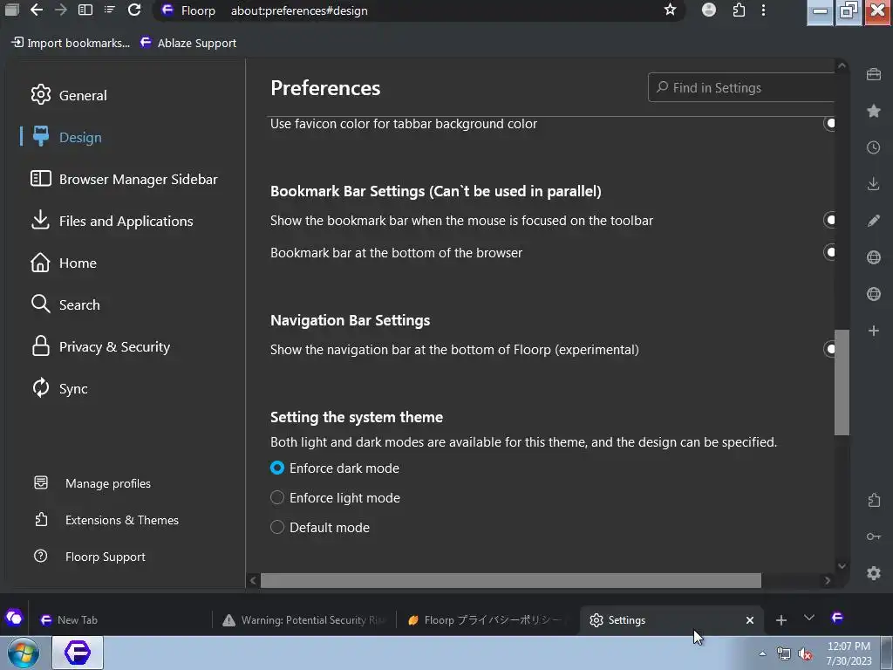Click Import bookmarks button
The height and width of the screenshot is (670, 893).
[x=71, y=43]
